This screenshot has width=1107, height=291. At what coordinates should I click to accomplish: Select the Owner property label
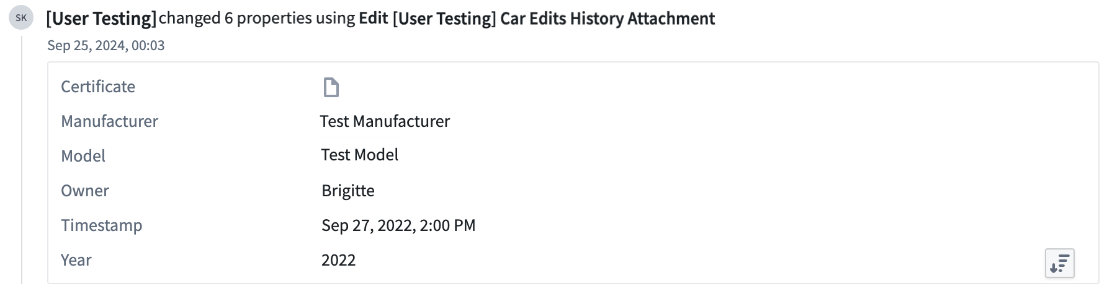85,190
